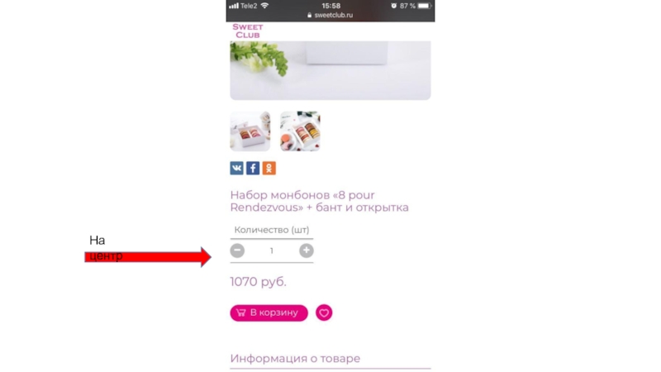Click the Sweet Club logo
The width and height of the screenshot is (661, 372).
(248, 31)
